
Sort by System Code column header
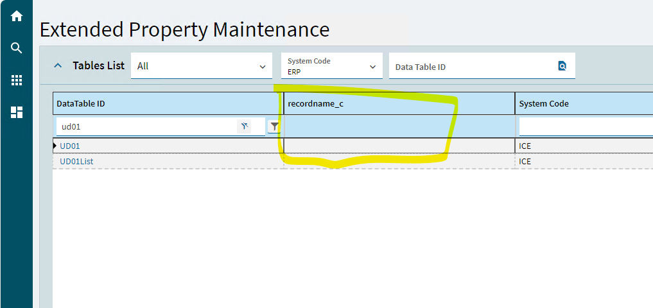584,104
